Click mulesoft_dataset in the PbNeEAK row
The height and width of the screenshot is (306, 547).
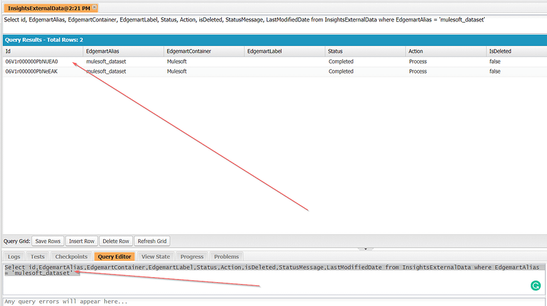(x=106, y=71)
